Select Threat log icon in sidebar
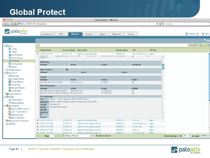This screenshot has width=210, height=158. (10, 52)
